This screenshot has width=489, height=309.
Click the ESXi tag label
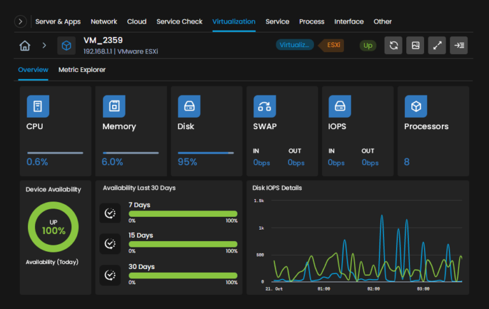coord(333,45)
